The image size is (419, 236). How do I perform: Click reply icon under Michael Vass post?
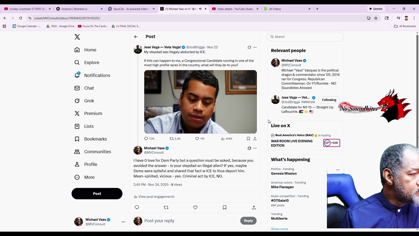(137, 207)
